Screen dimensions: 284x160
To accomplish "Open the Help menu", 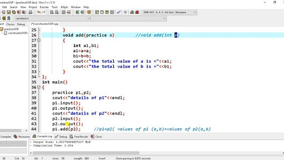I will click(86, 7).
